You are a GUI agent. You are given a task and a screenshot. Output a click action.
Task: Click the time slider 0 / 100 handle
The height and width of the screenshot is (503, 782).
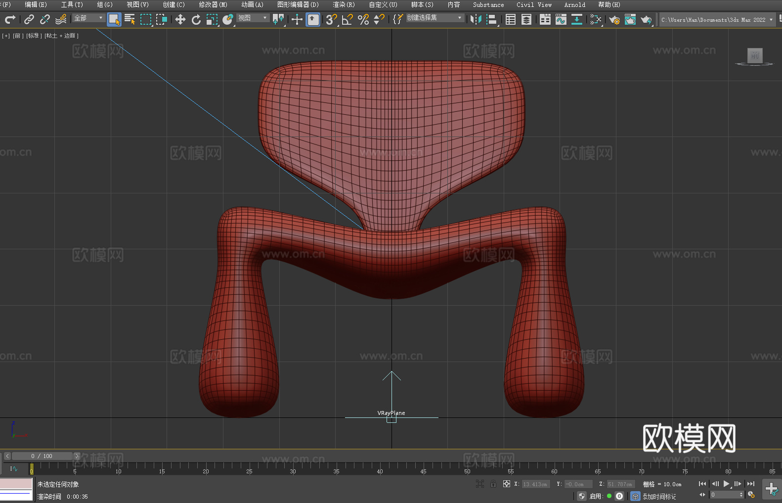pos(42,456)
